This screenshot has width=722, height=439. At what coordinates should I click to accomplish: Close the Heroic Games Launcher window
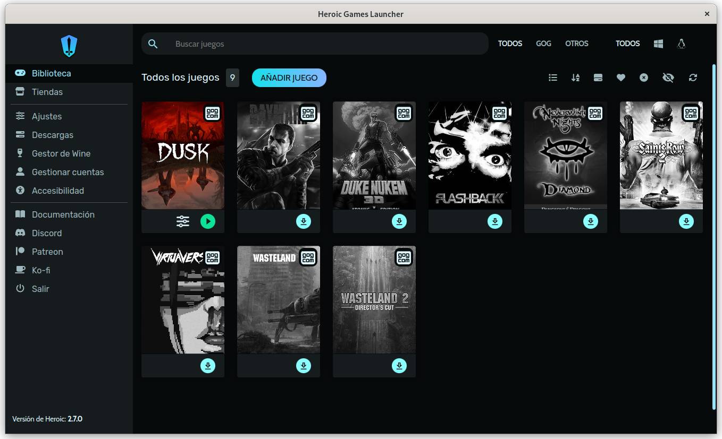point(707,14)
